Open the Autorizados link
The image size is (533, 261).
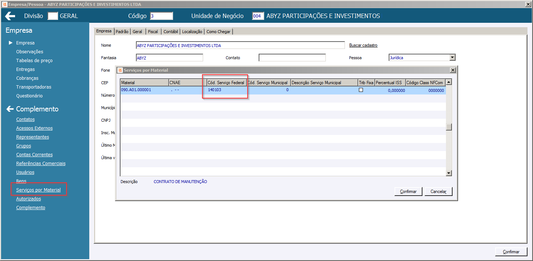pyautogui.click(x=28, y=199)
